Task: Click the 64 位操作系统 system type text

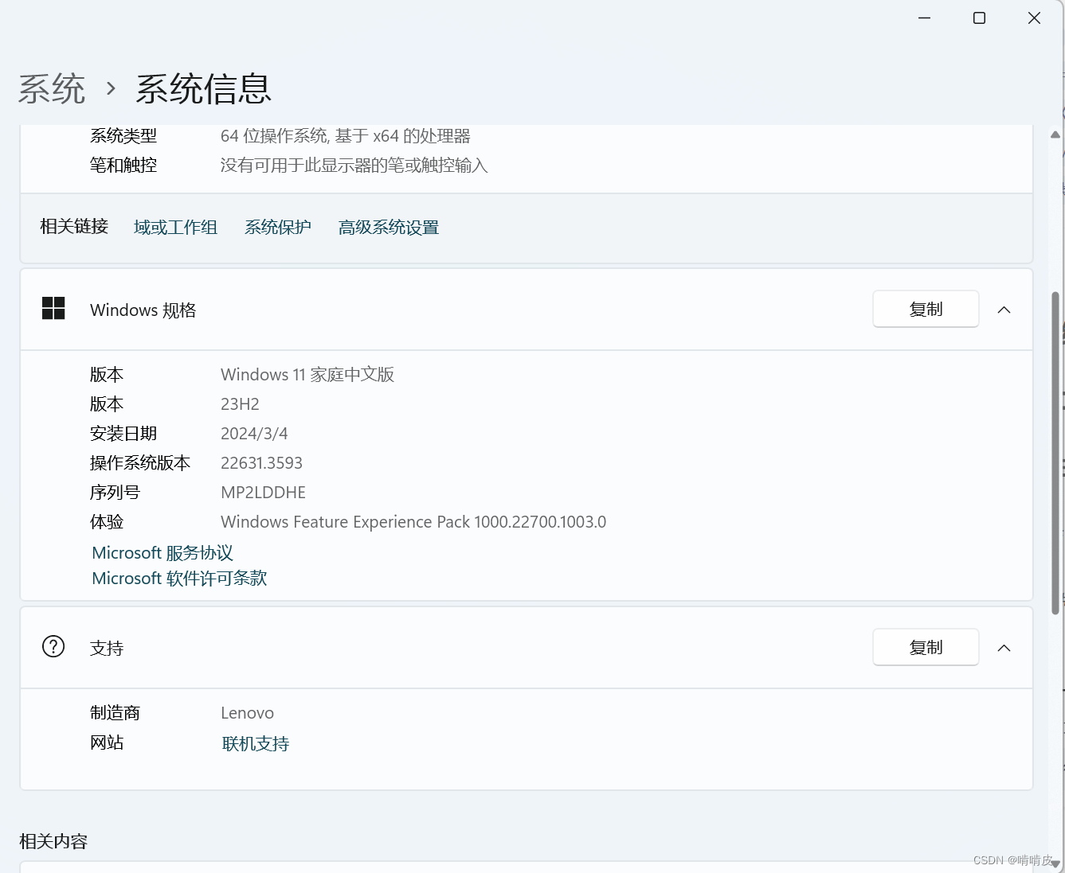Action: pos(346,136)
